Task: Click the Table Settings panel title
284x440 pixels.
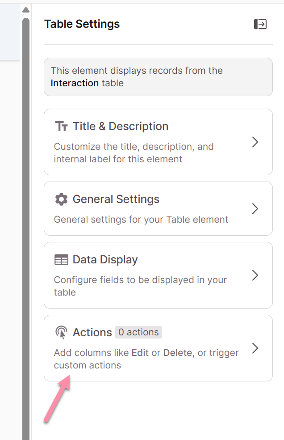Action: tap(82, 24)
